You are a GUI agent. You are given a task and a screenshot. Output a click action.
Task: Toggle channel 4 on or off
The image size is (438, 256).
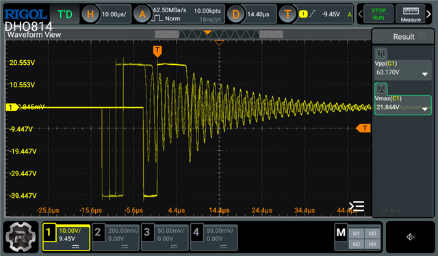(196, 231)
